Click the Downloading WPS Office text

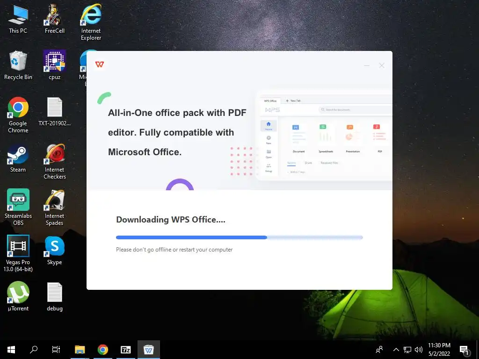(170, 220)
